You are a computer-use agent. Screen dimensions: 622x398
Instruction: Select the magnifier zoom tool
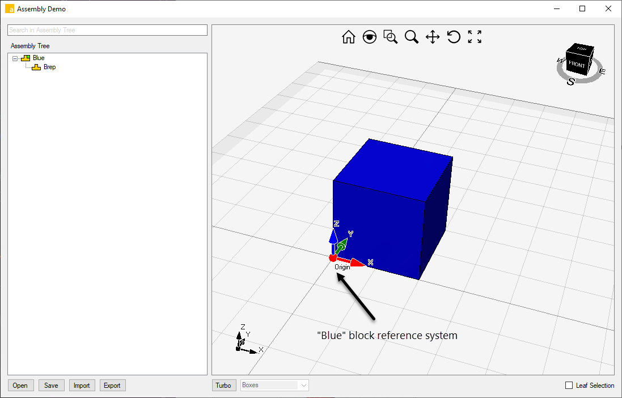coord(411,36)
